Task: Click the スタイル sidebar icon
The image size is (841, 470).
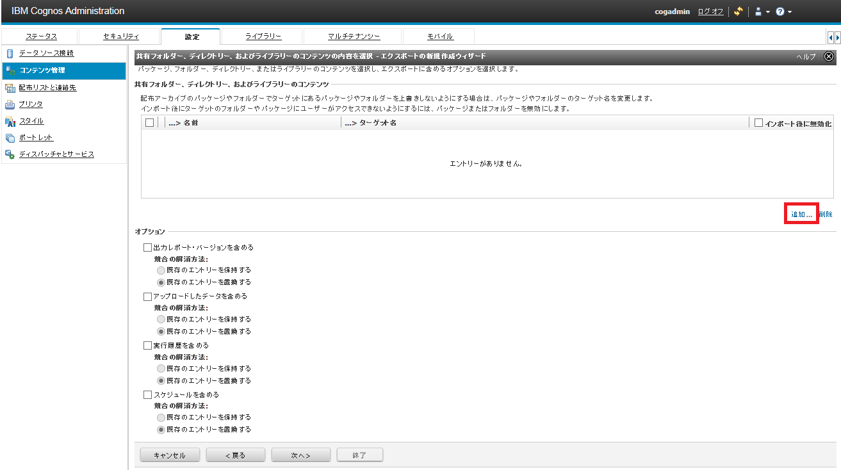Action: [10, 121]
